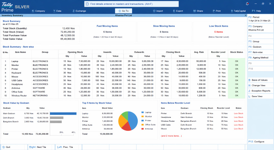Viewport: 274px width, 150px height.
Task: Click the Stock Status column header
Action: [237, 52]
